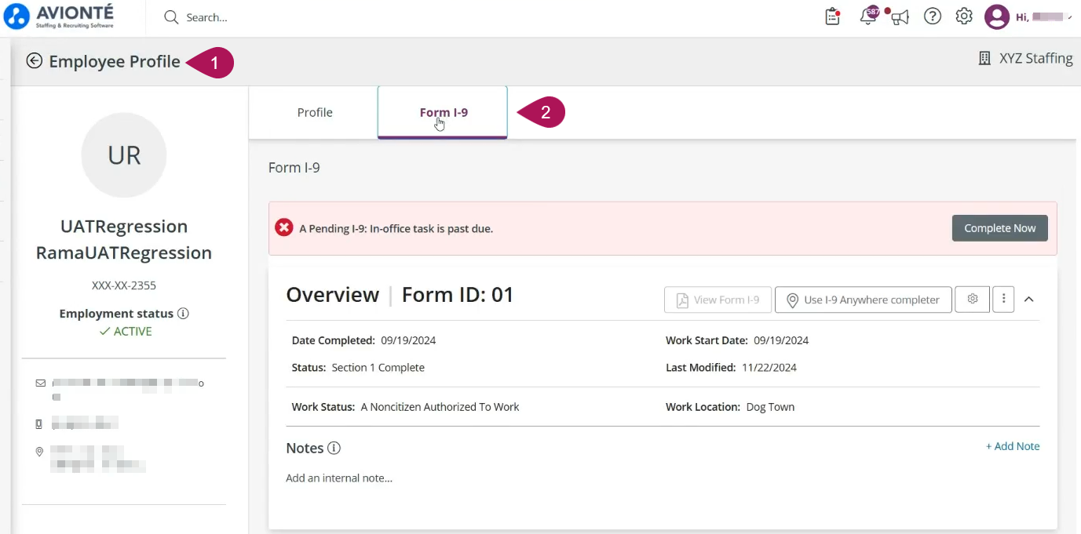Click the Last Modified 11/22/2024 value
This screenshot has width=1081, height=534.
point(768,368)
